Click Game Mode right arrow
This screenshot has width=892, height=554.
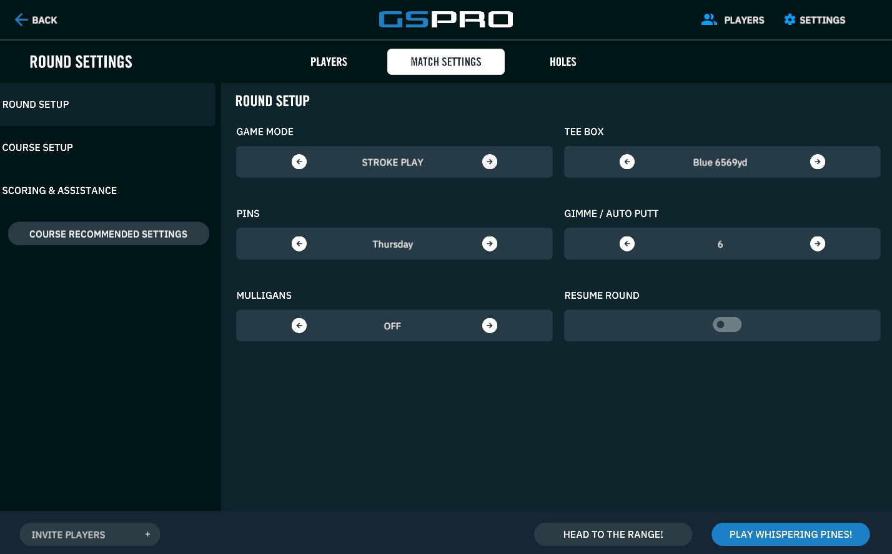pyautogui.click(x=490, y=162)
